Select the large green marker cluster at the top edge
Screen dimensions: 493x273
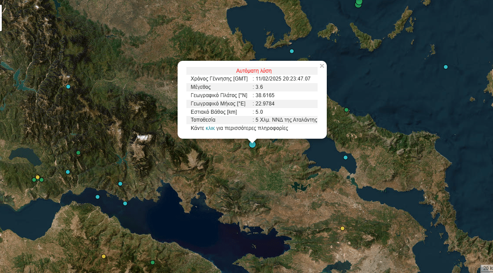coord(359,3)
